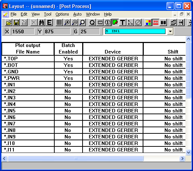Click 'EXTENDED GERBER' in the *.IN3 row

[x=113, y=98]
